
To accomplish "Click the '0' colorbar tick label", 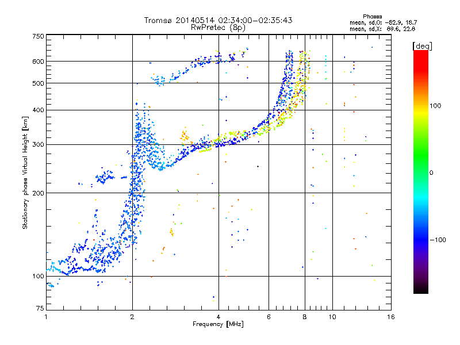I will pos(431,173).
